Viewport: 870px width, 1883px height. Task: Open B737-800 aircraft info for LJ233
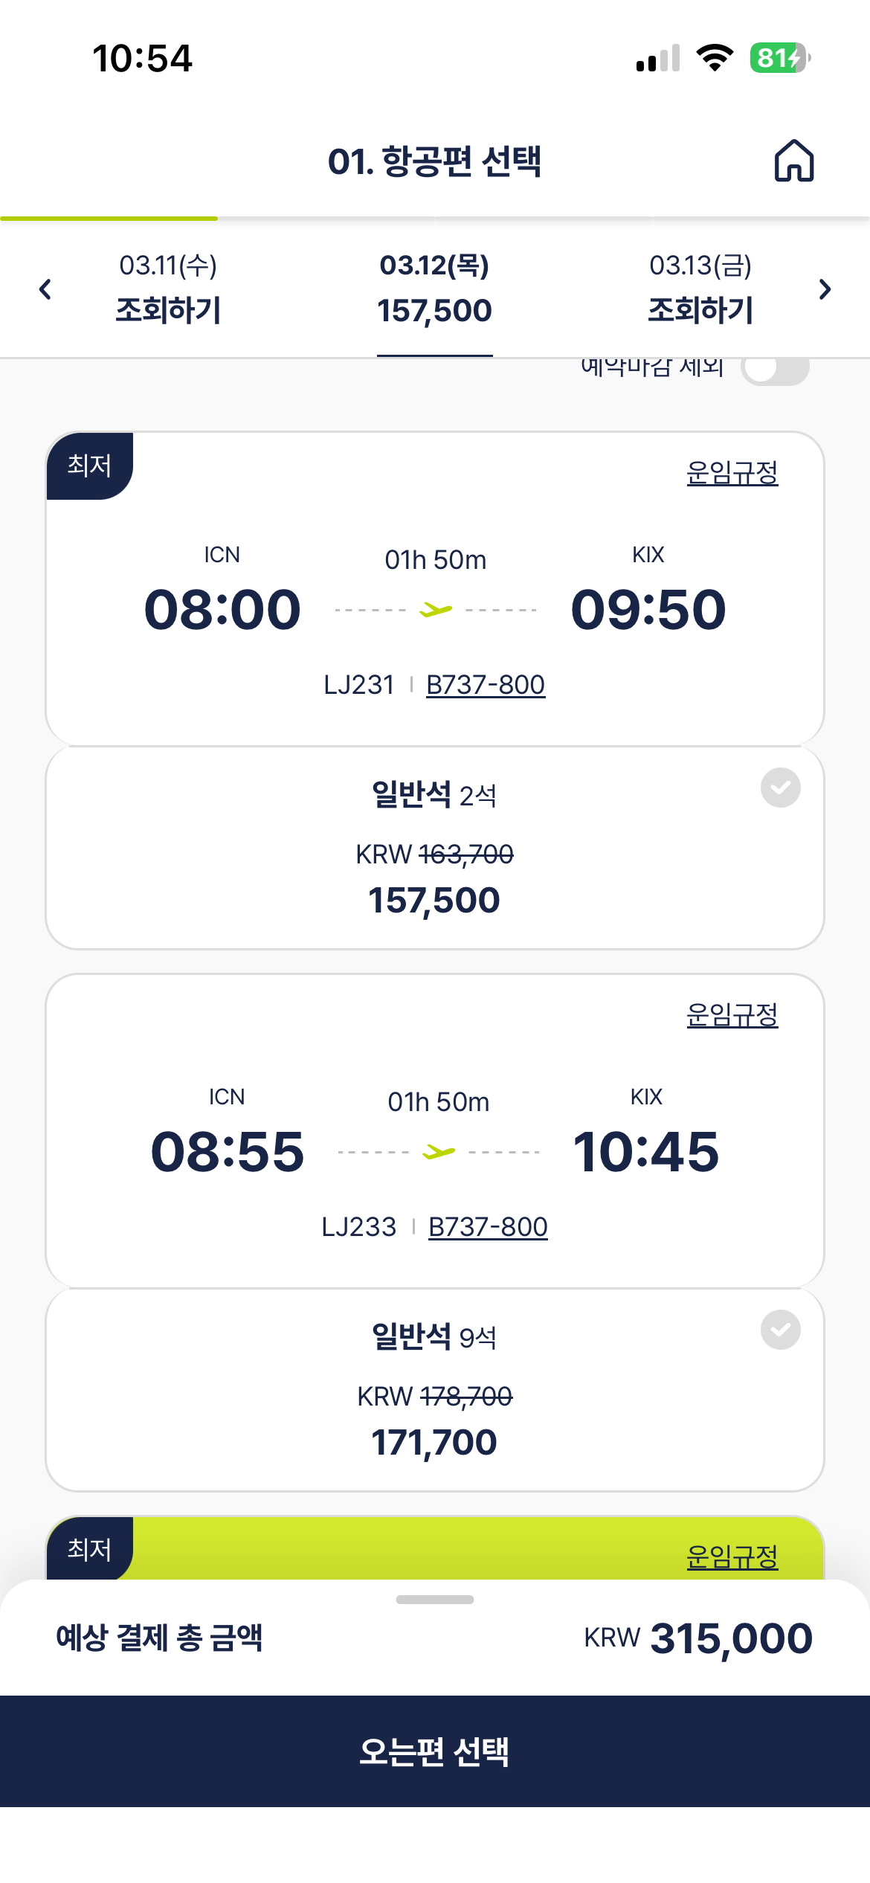point(488,1227)
